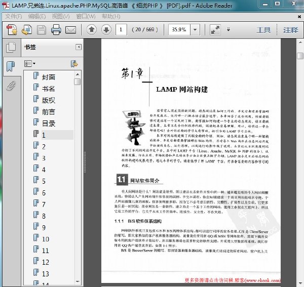Click the bookmark icon beside 版权

(x=36, y=99)
